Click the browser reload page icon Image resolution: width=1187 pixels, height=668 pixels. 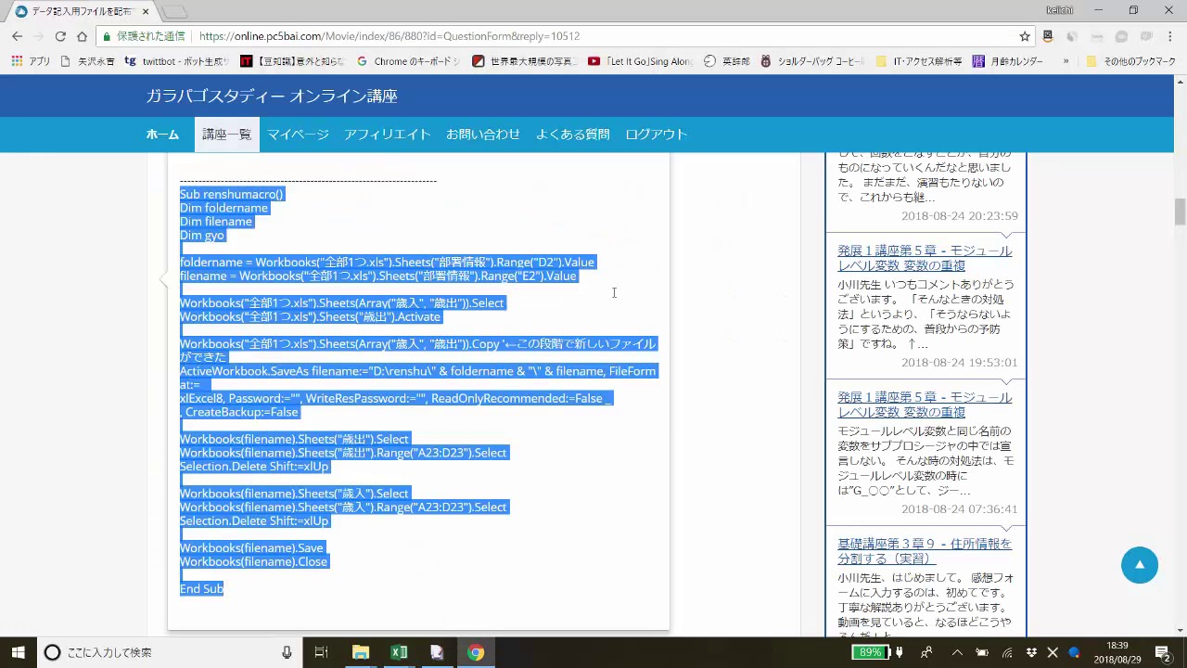coord(60,36)
